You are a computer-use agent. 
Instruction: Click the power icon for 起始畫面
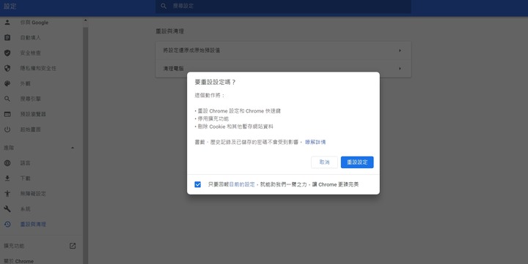(x=7, y=129)
